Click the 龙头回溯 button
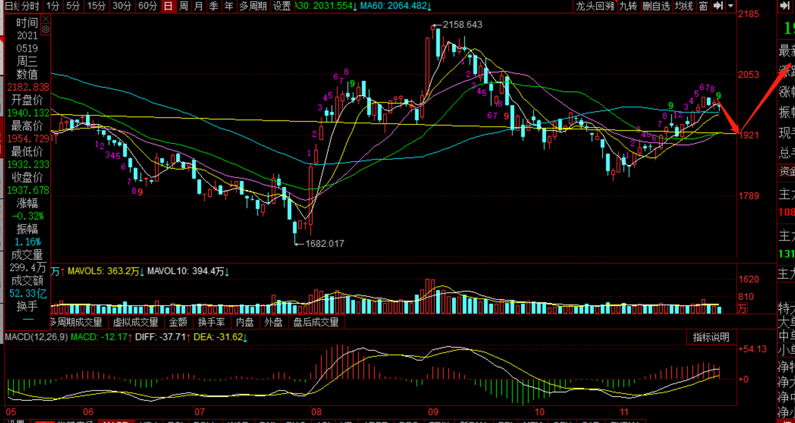795x423 pixels. pyautogui.click(x=595, y=6)
